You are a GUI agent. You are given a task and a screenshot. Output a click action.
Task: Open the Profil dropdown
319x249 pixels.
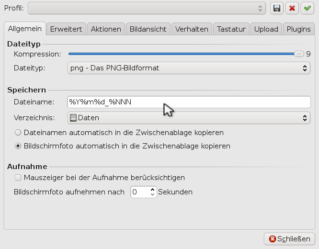coord(147,8)
